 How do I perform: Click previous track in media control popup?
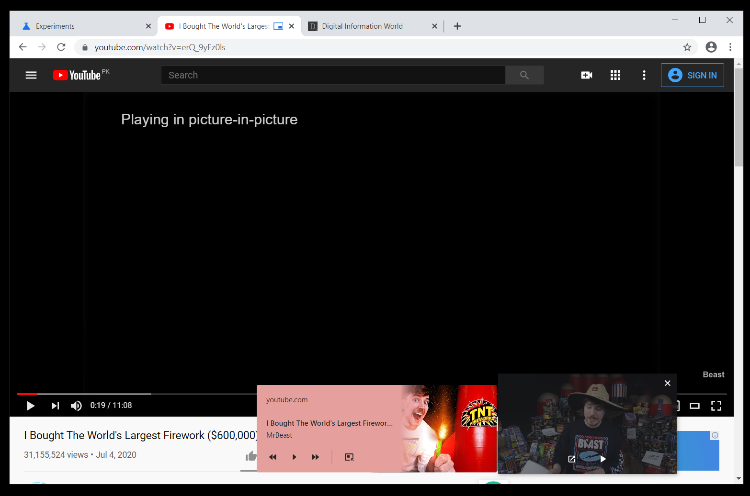click(273, 457)
